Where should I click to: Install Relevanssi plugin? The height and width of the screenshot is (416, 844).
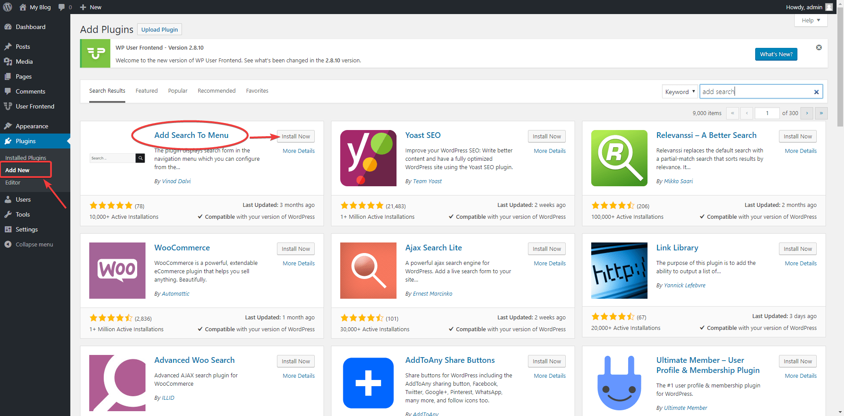coord(798,136)
